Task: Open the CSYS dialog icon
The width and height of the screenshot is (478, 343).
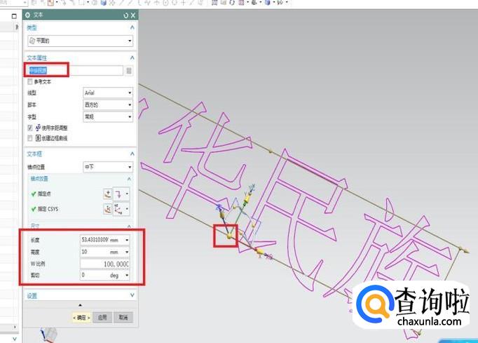Action: pos(108,209)
